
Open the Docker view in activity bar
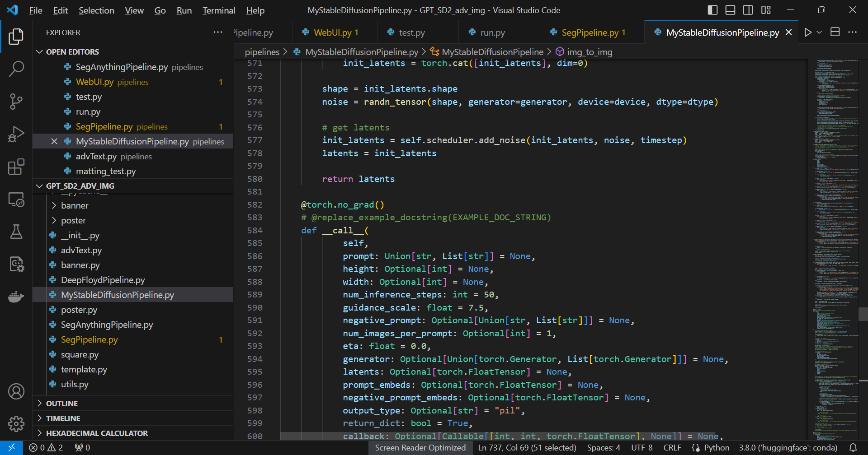coord(16,297)
